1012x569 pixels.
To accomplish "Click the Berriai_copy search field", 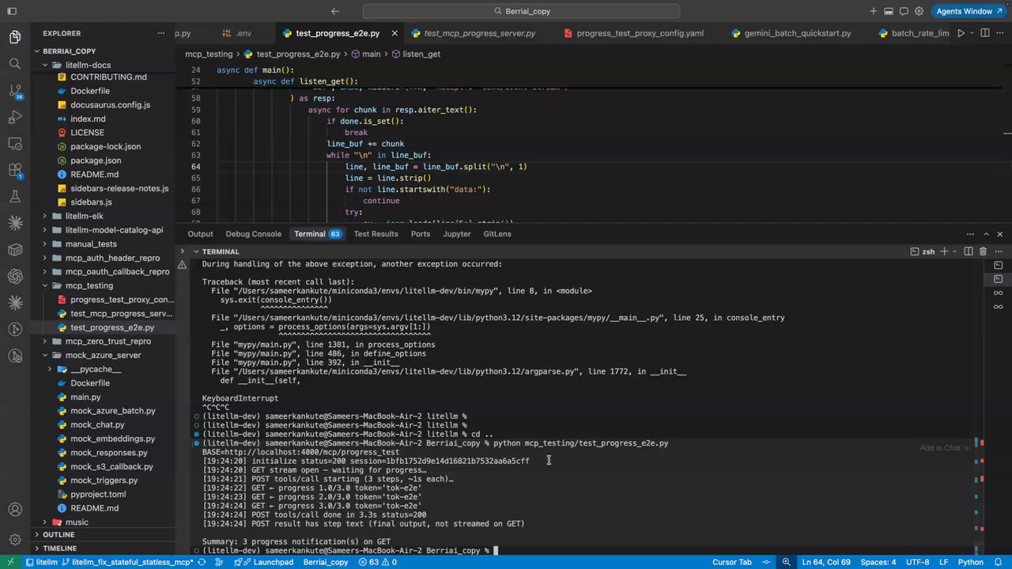I will [521, 11].
